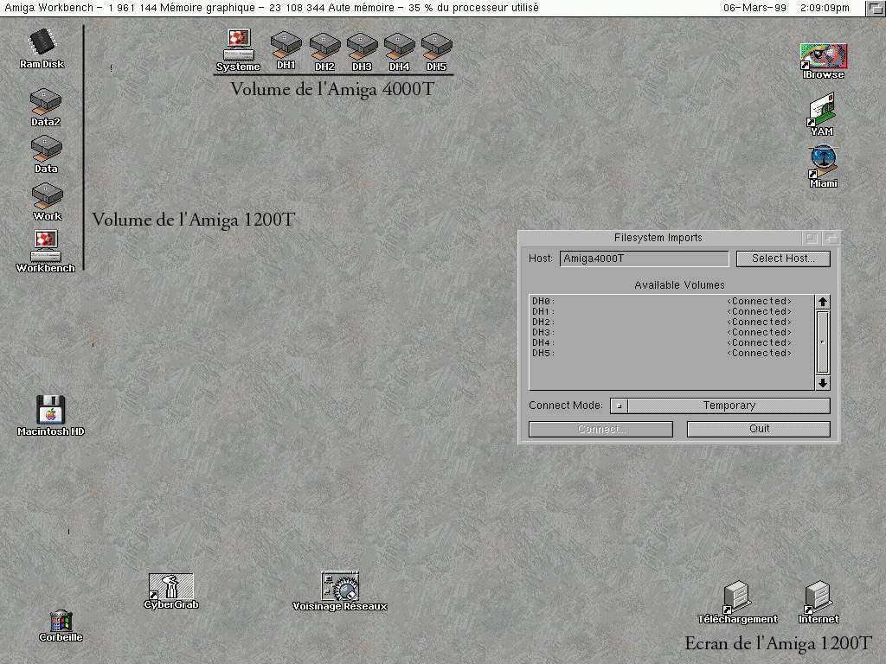Select the Data drive icon
The image size is (886, 664).
tap(46, 154)
